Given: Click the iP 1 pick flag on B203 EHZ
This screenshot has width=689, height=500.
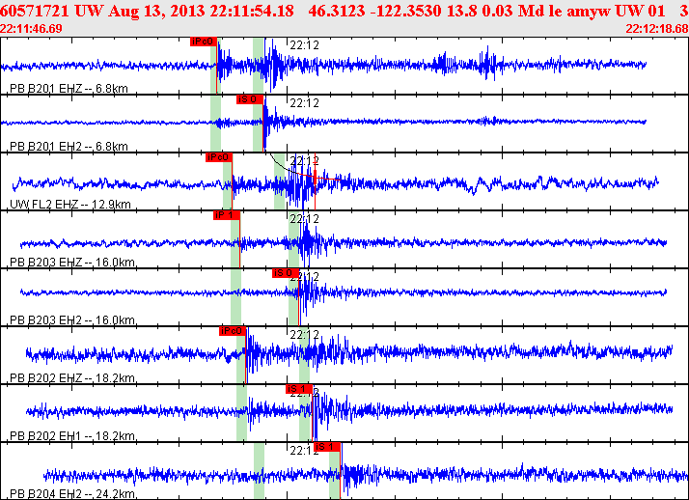Looking at the screenshot, I should [x=227, y=215].
